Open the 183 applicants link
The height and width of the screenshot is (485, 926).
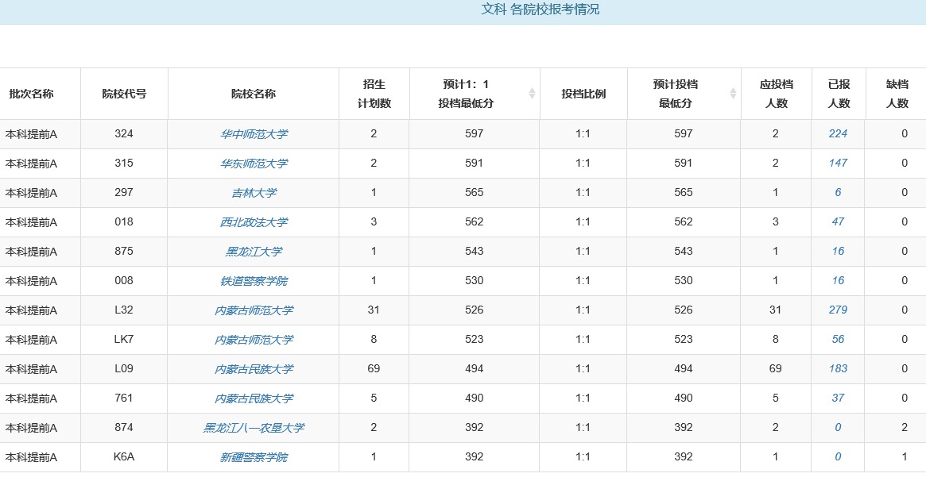(x=838, y=369)
